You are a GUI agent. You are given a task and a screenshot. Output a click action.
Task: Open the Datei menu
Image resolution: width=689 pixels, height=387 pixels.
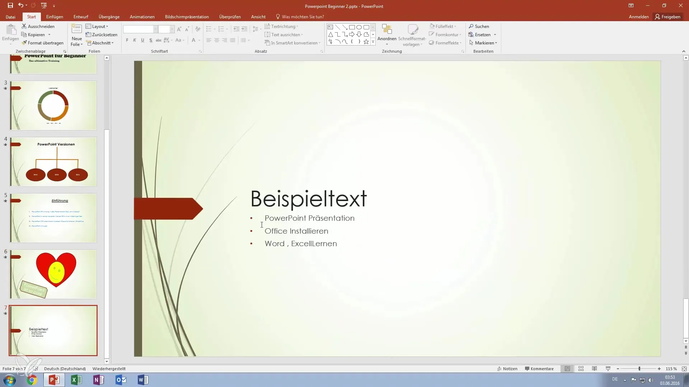click(x=10, y=17)
